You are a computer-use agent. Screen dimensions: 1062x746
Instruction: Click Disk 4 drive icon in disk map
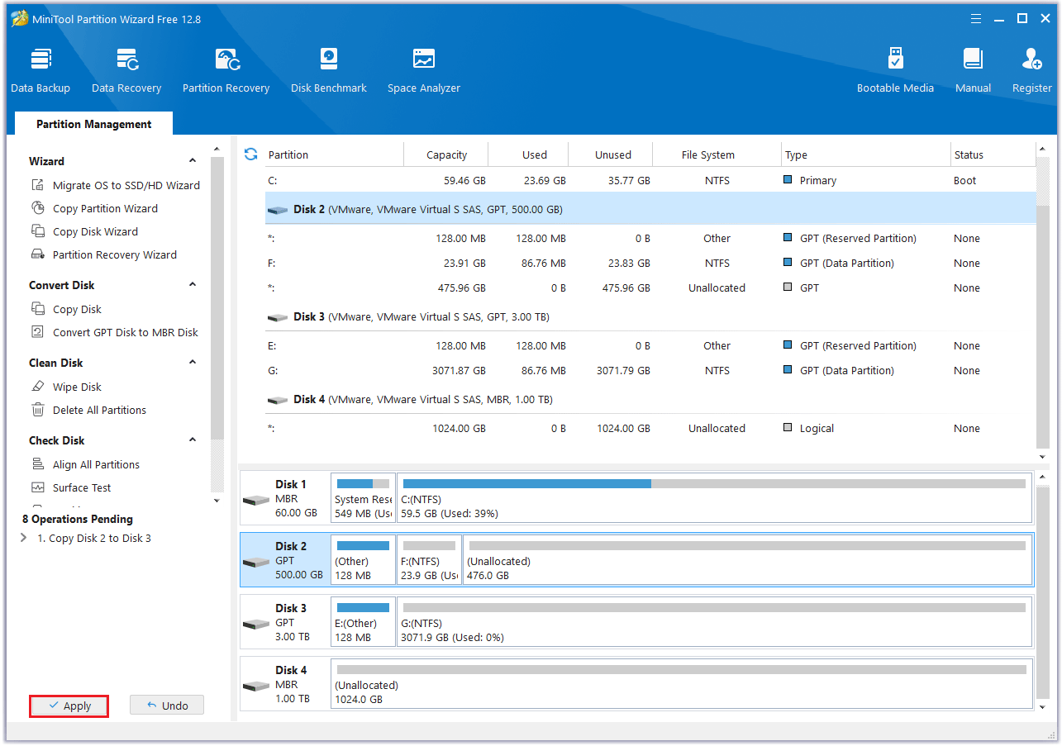(x=256, y=686)
